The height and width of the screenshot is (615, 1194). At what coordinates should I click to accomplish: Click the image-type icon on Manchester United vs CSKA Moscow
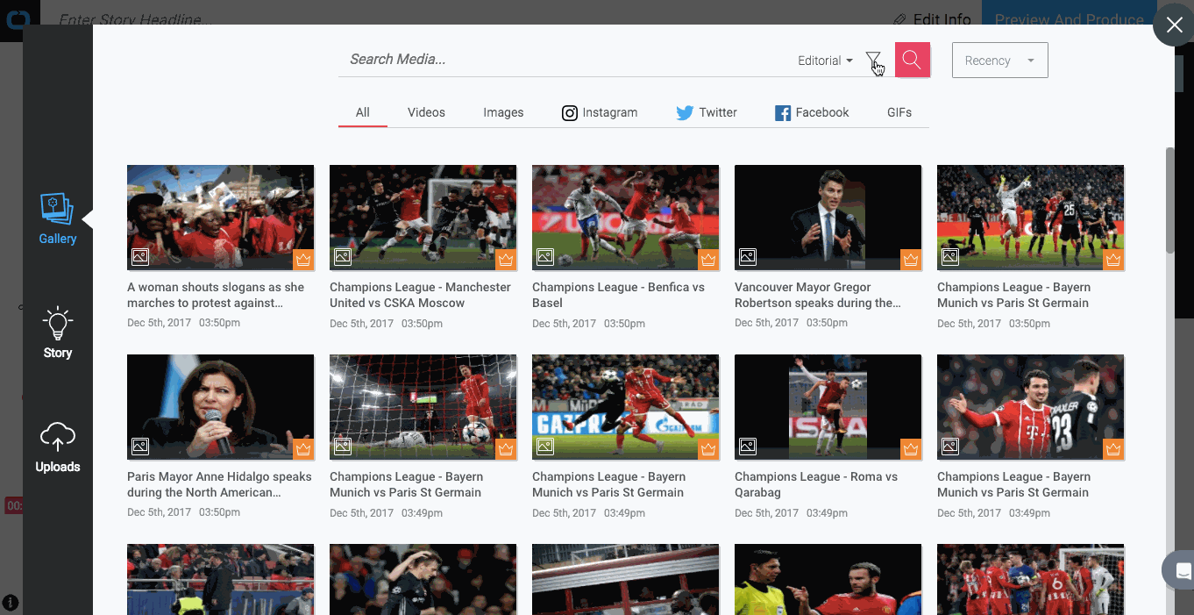pos(343,257)
